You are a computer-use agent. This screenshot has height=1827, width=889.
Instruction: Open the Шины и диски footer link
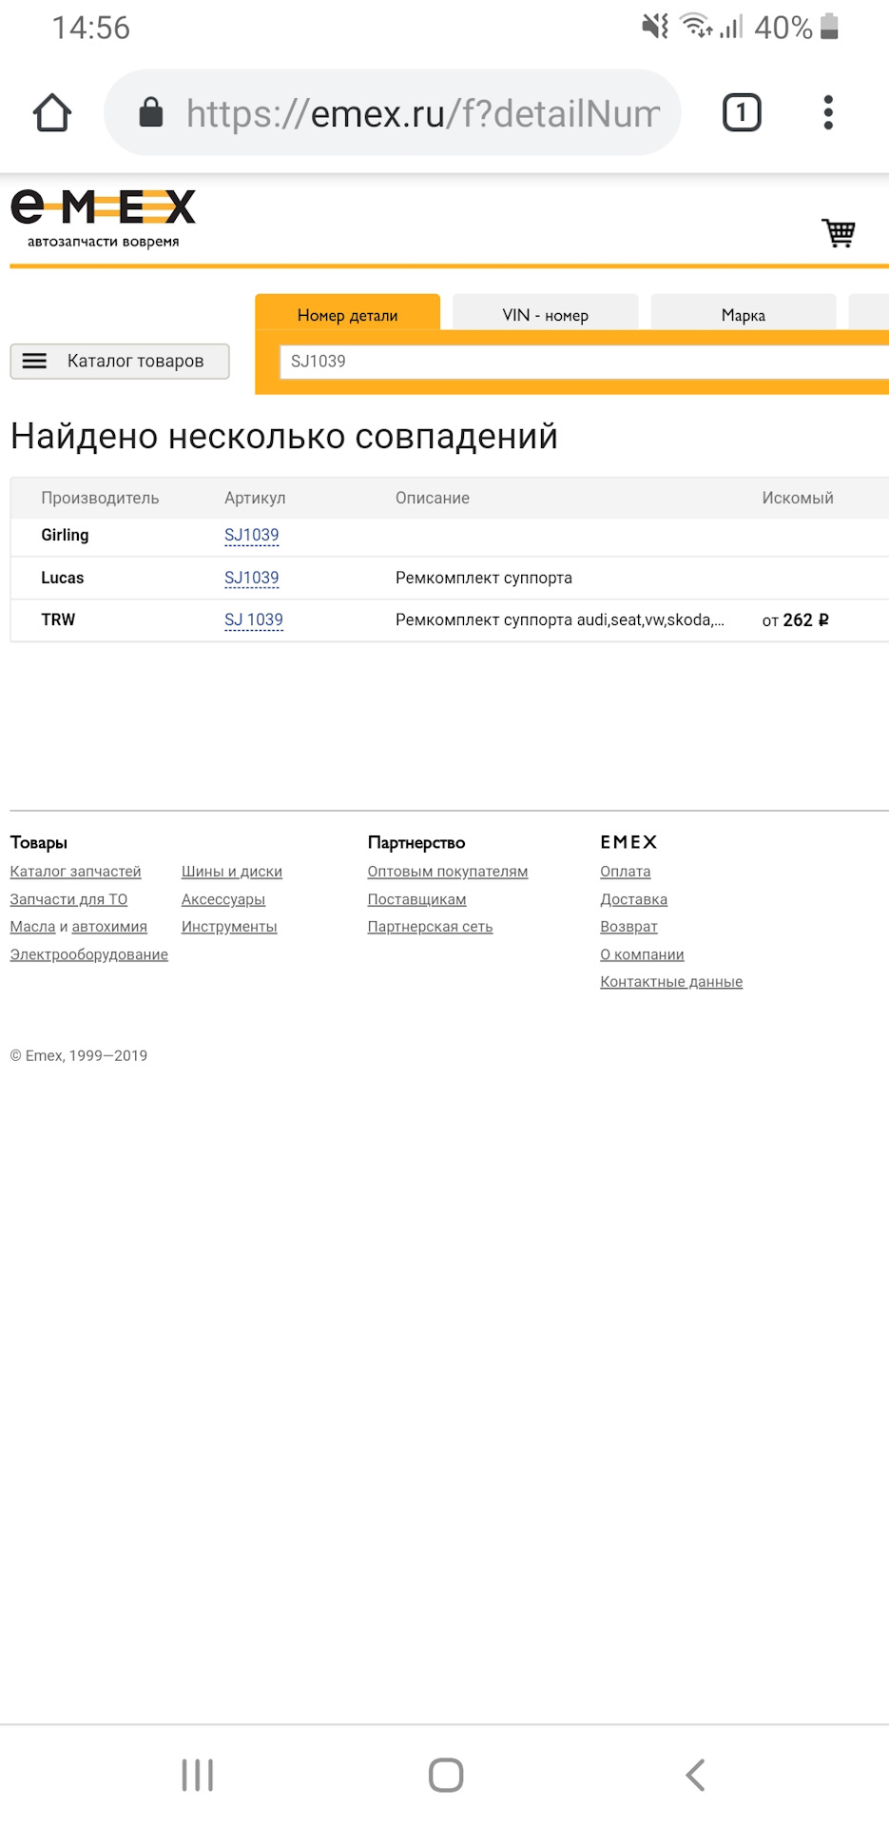(232, 872)
